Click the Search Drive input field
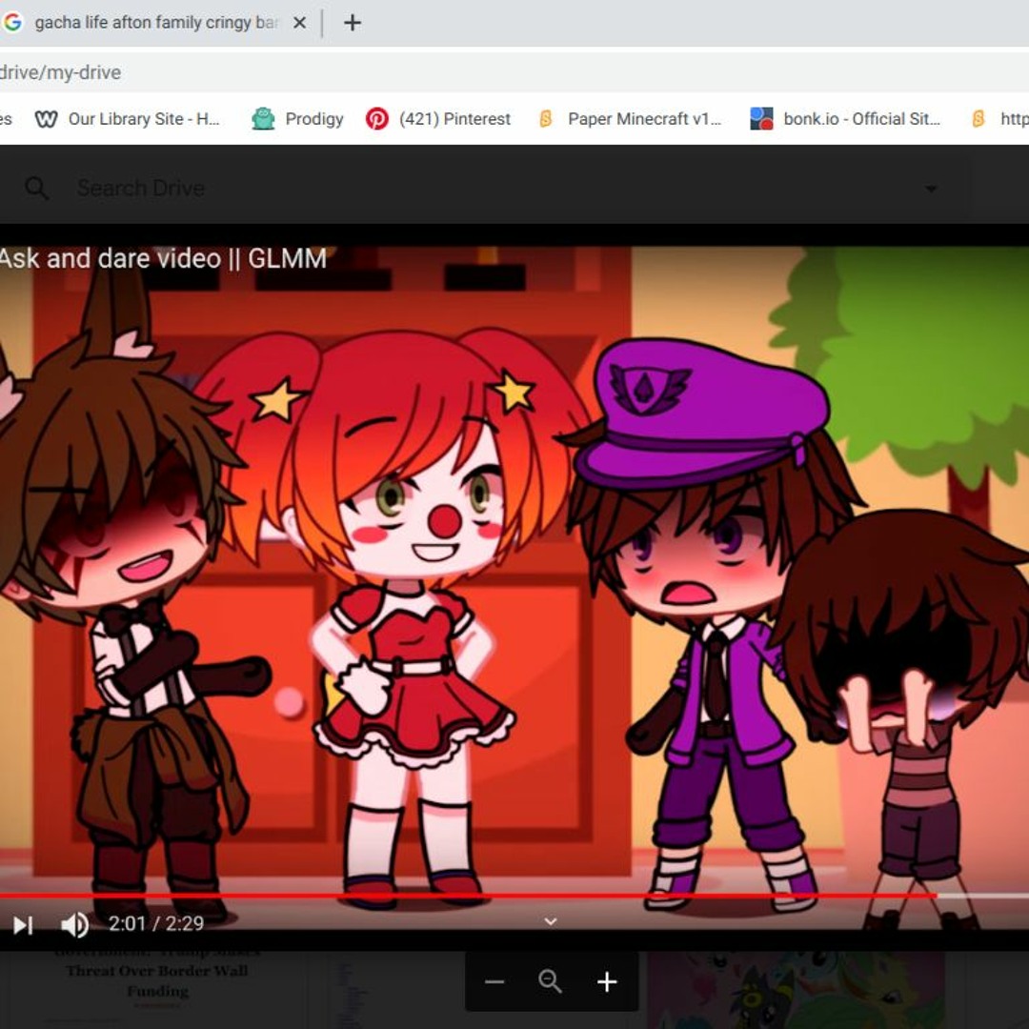 click(486, 189)
